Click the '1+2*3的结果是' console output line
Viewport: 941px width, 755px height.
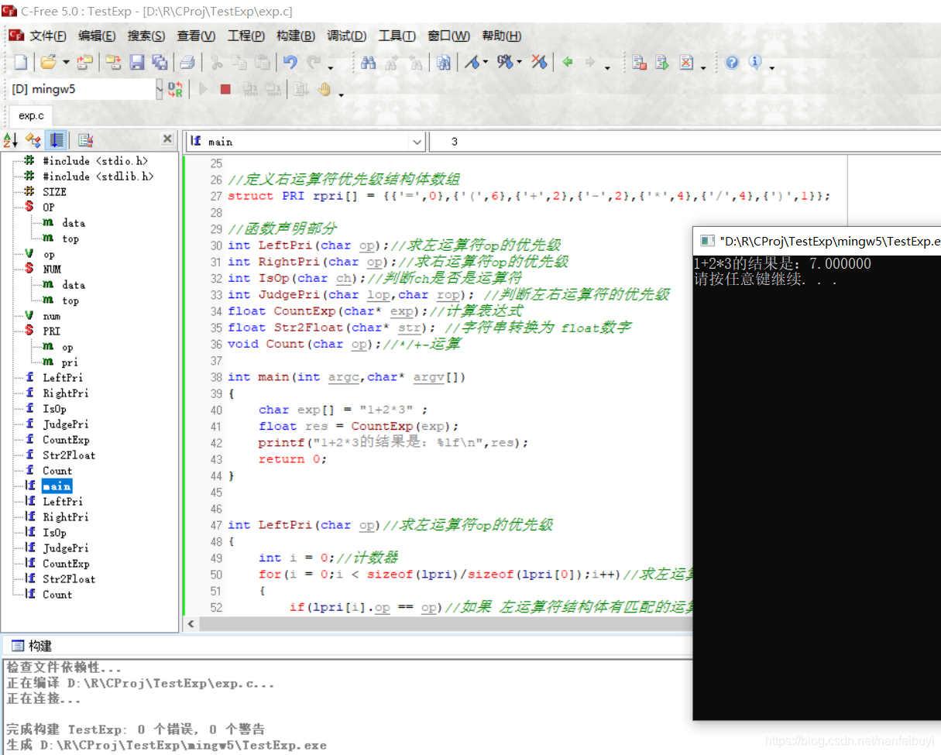[x=782, y=264]
